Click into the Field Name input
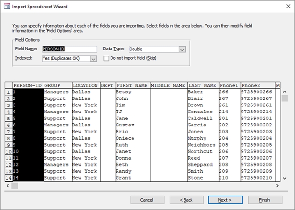295x210 pixels. [x=70, y=49]
